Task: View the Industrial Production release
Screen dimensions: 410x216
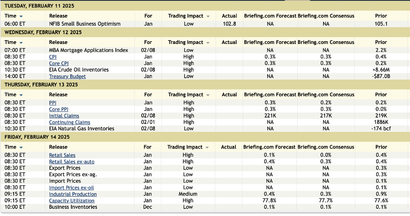Action: (73, 194)
